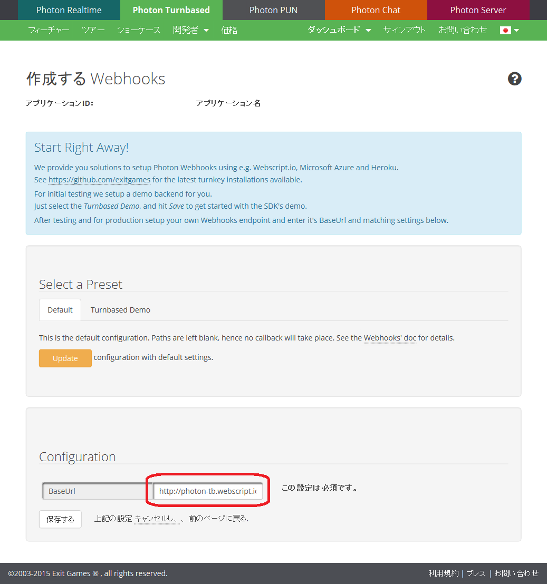Image resolution: width=547 pixels, height=584 pixels.
Task: Click the 'Select a Preset' heading
Action: 81,285
